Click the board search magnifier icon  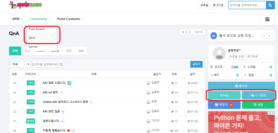point(61,64)
